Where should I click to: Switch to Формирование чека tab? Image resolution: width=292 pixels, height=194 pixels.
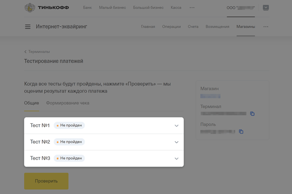click(x=67, y=103)
